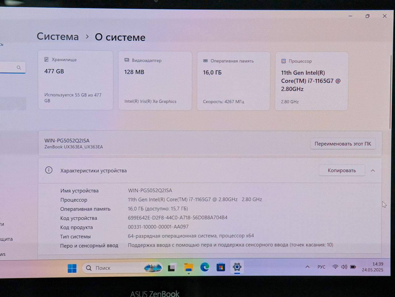The height and width of the screenshot is (297, 395).
Task: Open Task View from the taskbar
Action: 172,268
